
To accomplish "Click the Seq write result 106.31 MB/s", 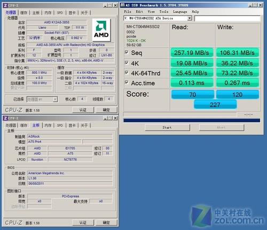I will point(237,52).
